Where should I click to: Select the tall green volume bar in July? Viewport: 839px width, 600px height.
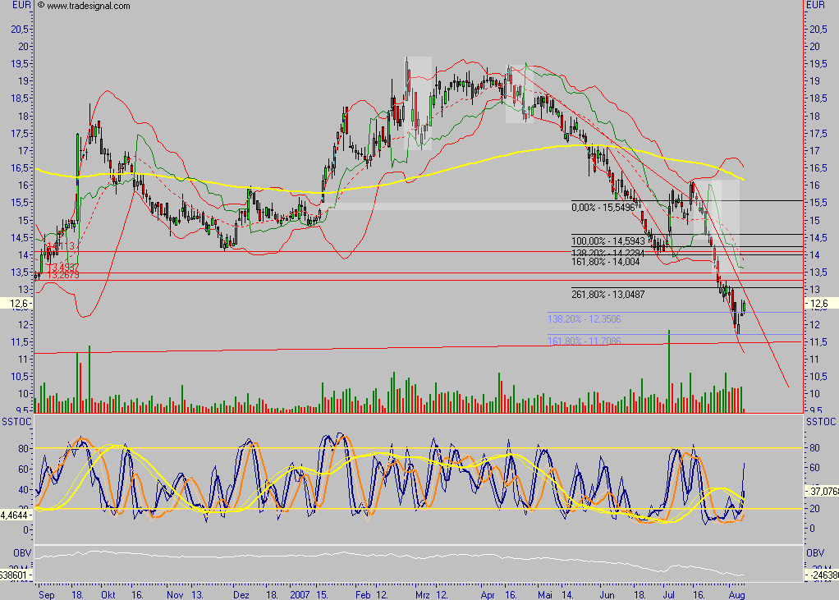[x=669, y=369]
